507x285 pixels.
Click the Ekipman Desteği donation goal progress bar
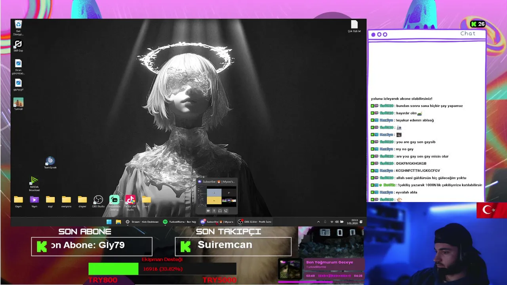point(162,269)
